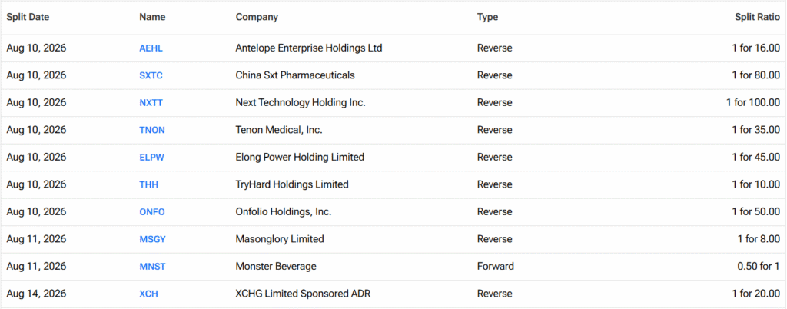The width and height of the screenshot is (787, 309).
Task: Open the AEHL ticker link
Action: (x=151, y=48)
